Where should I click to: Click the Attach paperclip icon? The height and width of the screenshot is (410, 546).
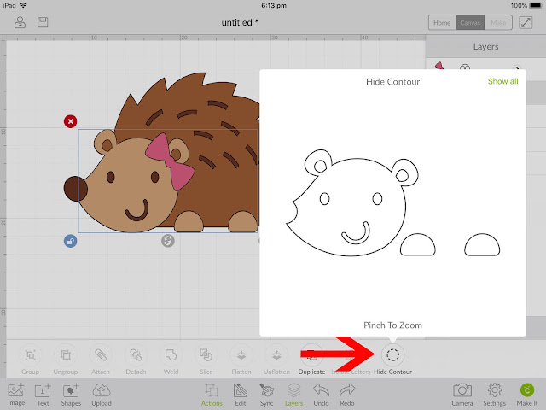[101, 355]
